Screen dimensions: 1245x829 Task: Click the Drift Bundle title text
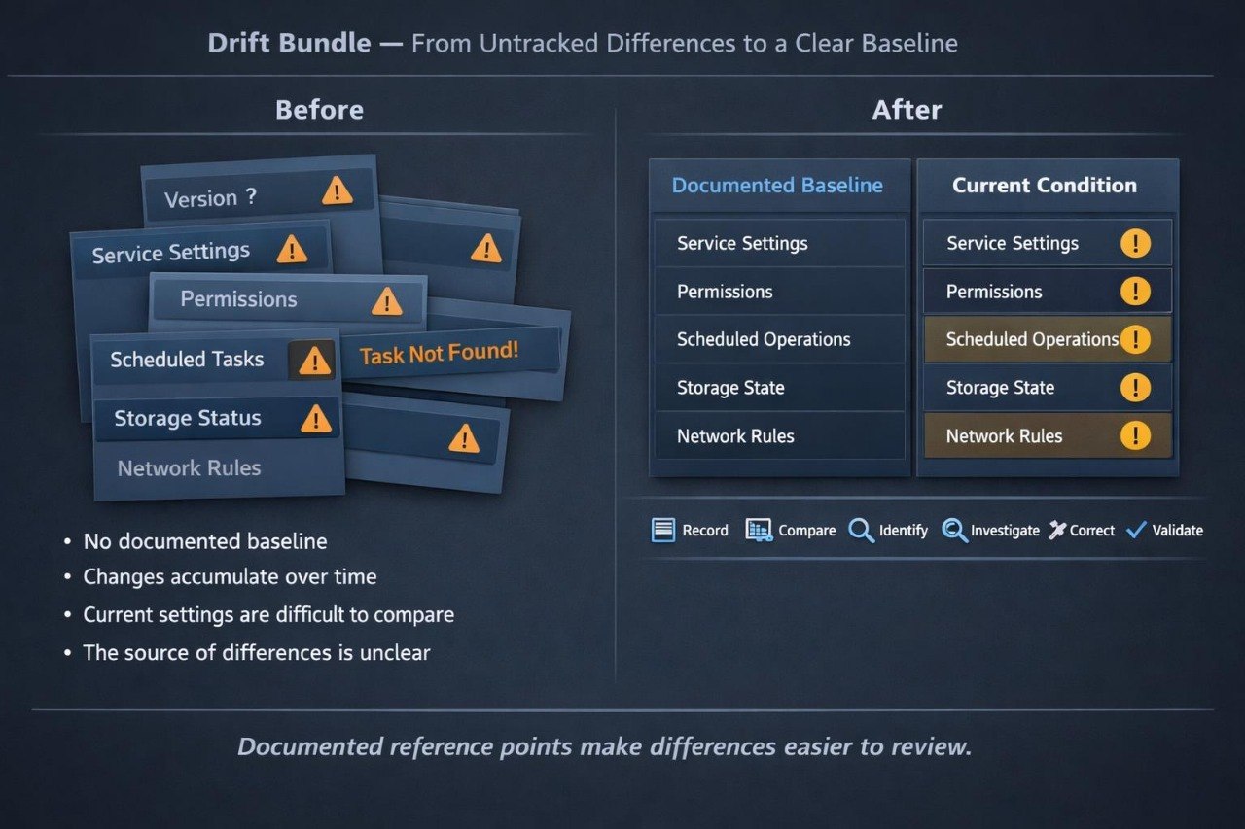(x=291, y=44)
